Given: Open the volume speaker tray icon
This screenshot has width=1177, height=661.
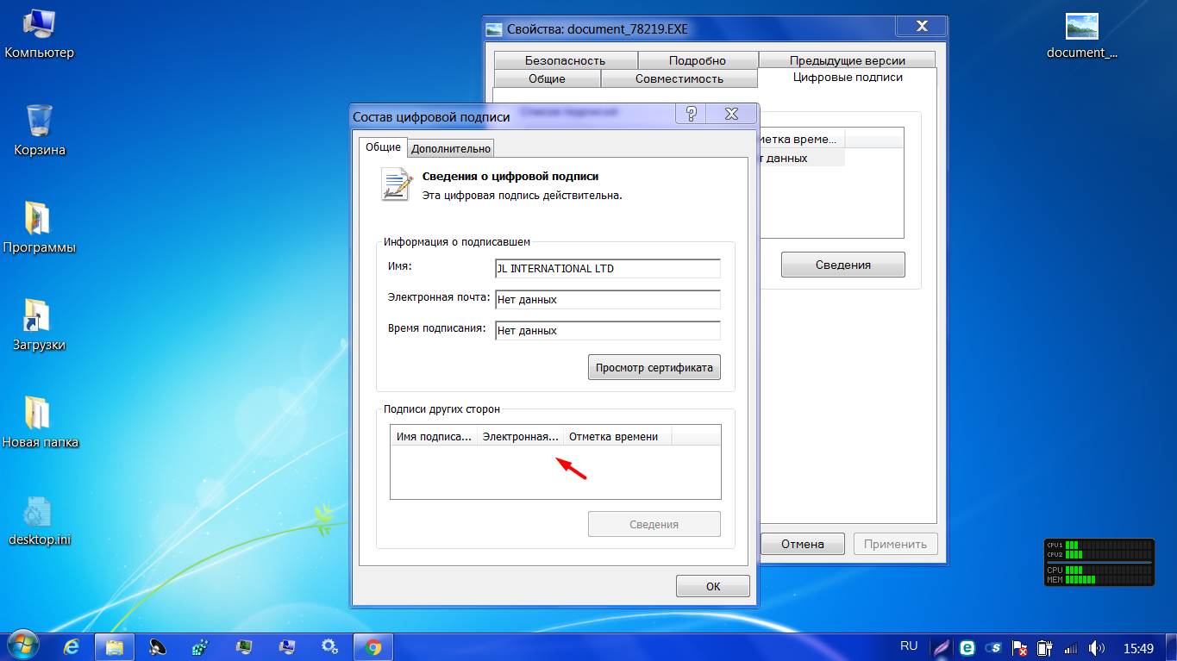Looking at the screenshot, I should (1097, 647).
